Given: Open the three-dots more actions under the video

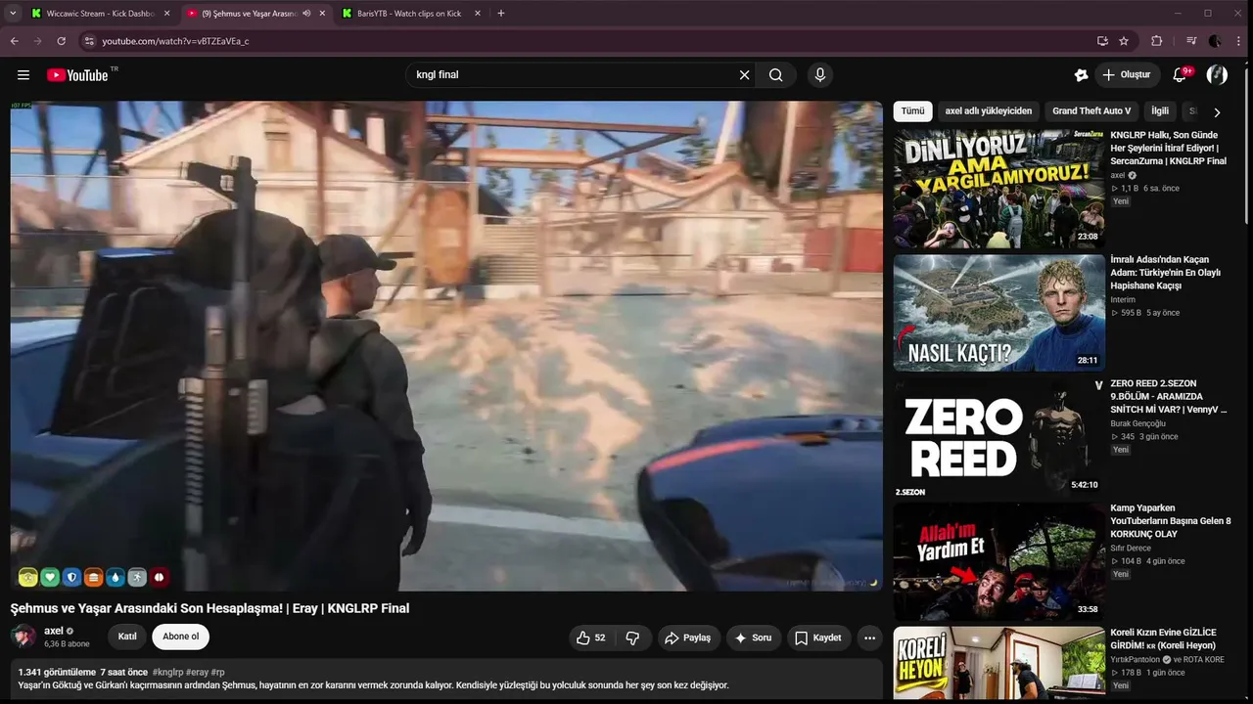Looking at the screenshot, I should [869, 638].
